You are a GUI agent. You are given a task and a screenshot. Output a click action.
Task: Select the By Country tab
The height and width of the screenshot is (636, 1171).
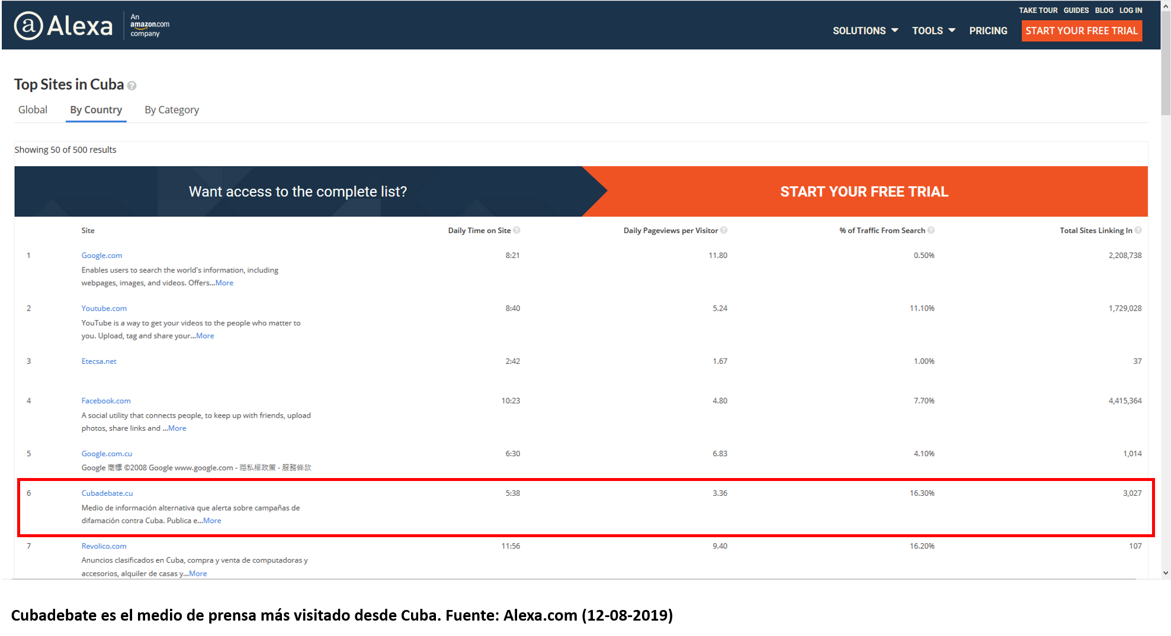click(96, 110)
